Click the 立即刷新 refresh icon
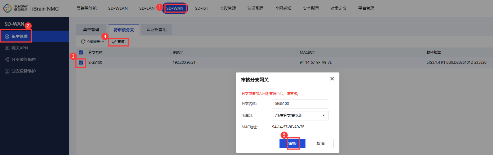Screen dimensions: 493x155 pyautogui.click(x=83, y=42)
